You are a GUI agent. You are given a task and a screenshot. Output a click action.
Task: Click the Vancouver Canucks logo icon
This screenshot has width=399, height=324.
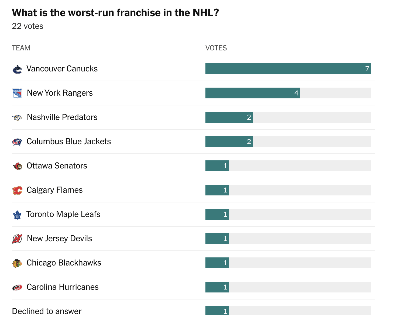coord(17,69)
